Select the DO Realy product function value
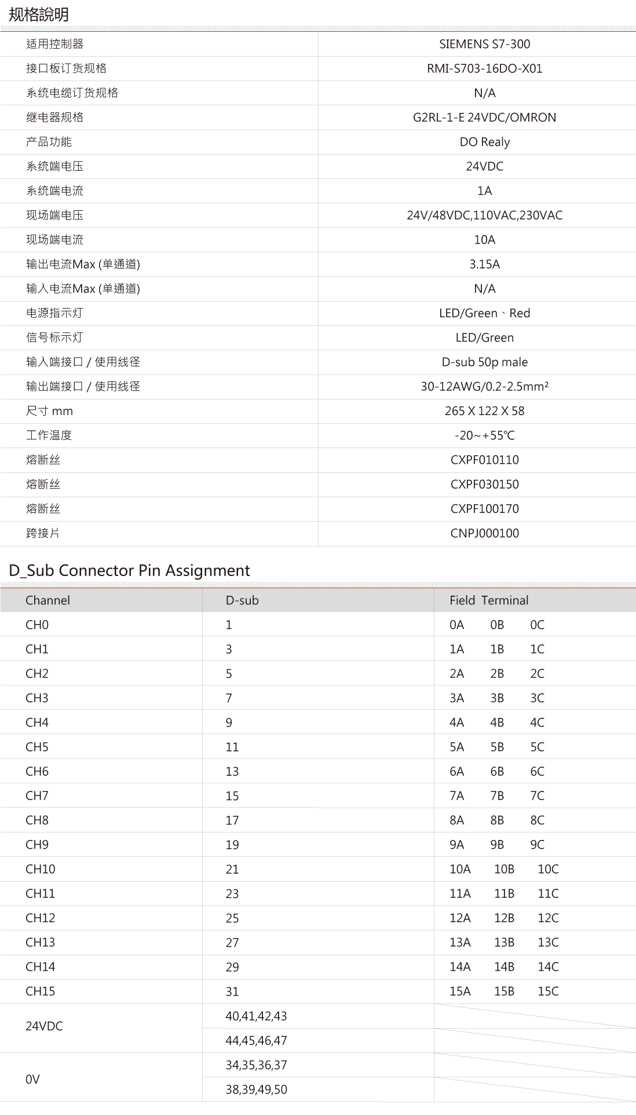This screenshot has width=636, height=1115. click(x=484, y=142)
